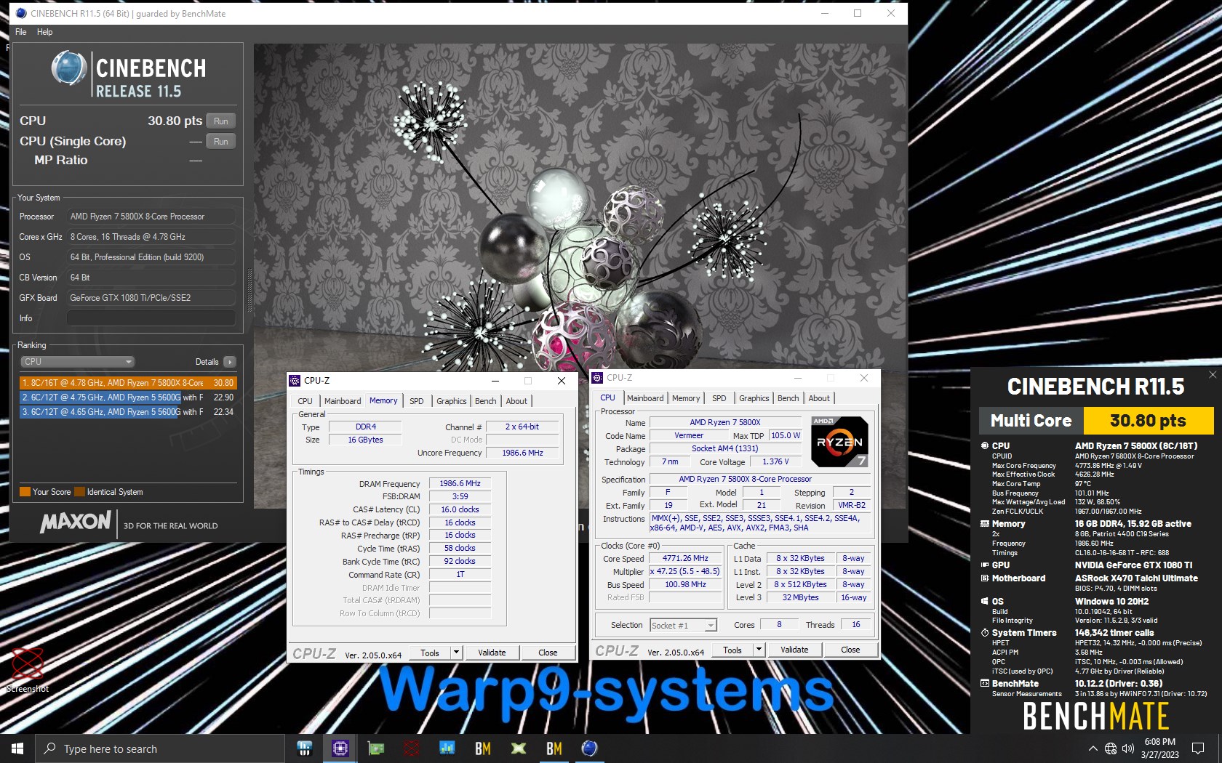
Task: Open the Screenshot desktop shortcut icon
Action: pyautogui.click(x=28, y=663)
